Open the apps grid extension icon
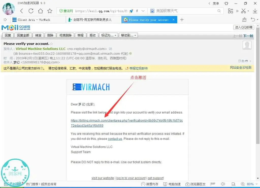Screen dimensions: 260x188 click(231, 11)
